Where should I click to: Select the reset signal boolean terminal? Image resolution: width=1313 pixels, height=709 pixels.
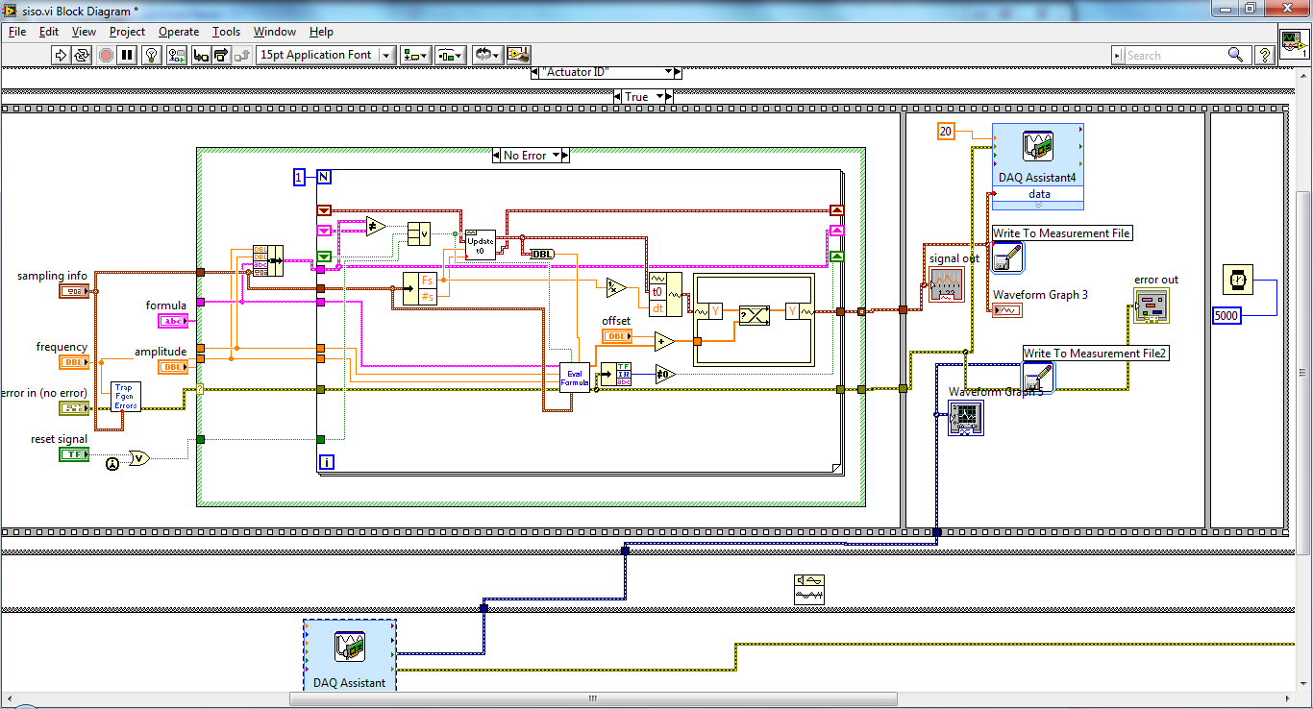tap(74, 454)
